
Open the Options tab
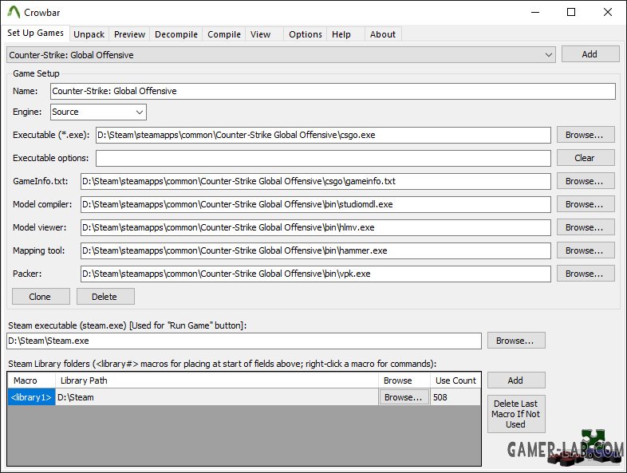coord(305,34)
